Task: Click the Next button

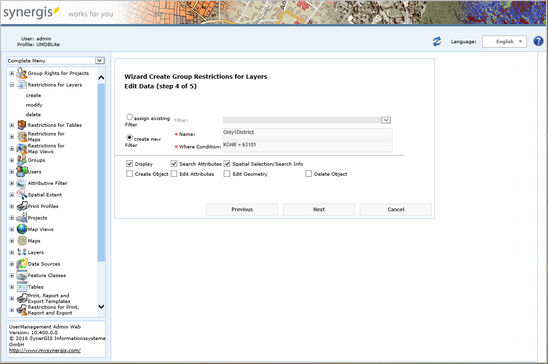Action: coord(319,209)
